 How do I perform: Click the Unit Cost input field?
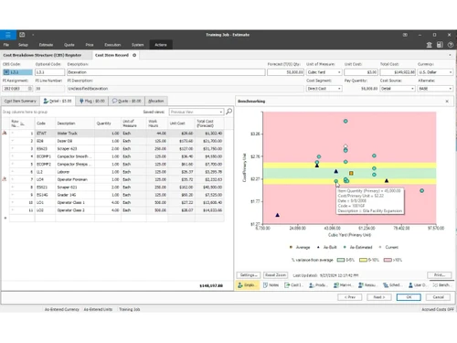[x=361, y=72]
